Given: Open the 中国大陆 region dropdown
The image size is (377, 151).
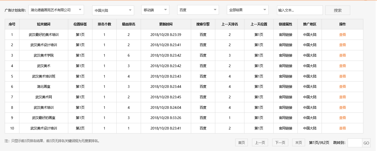Looking at the screenshot, I should click(x=112, y=10).
